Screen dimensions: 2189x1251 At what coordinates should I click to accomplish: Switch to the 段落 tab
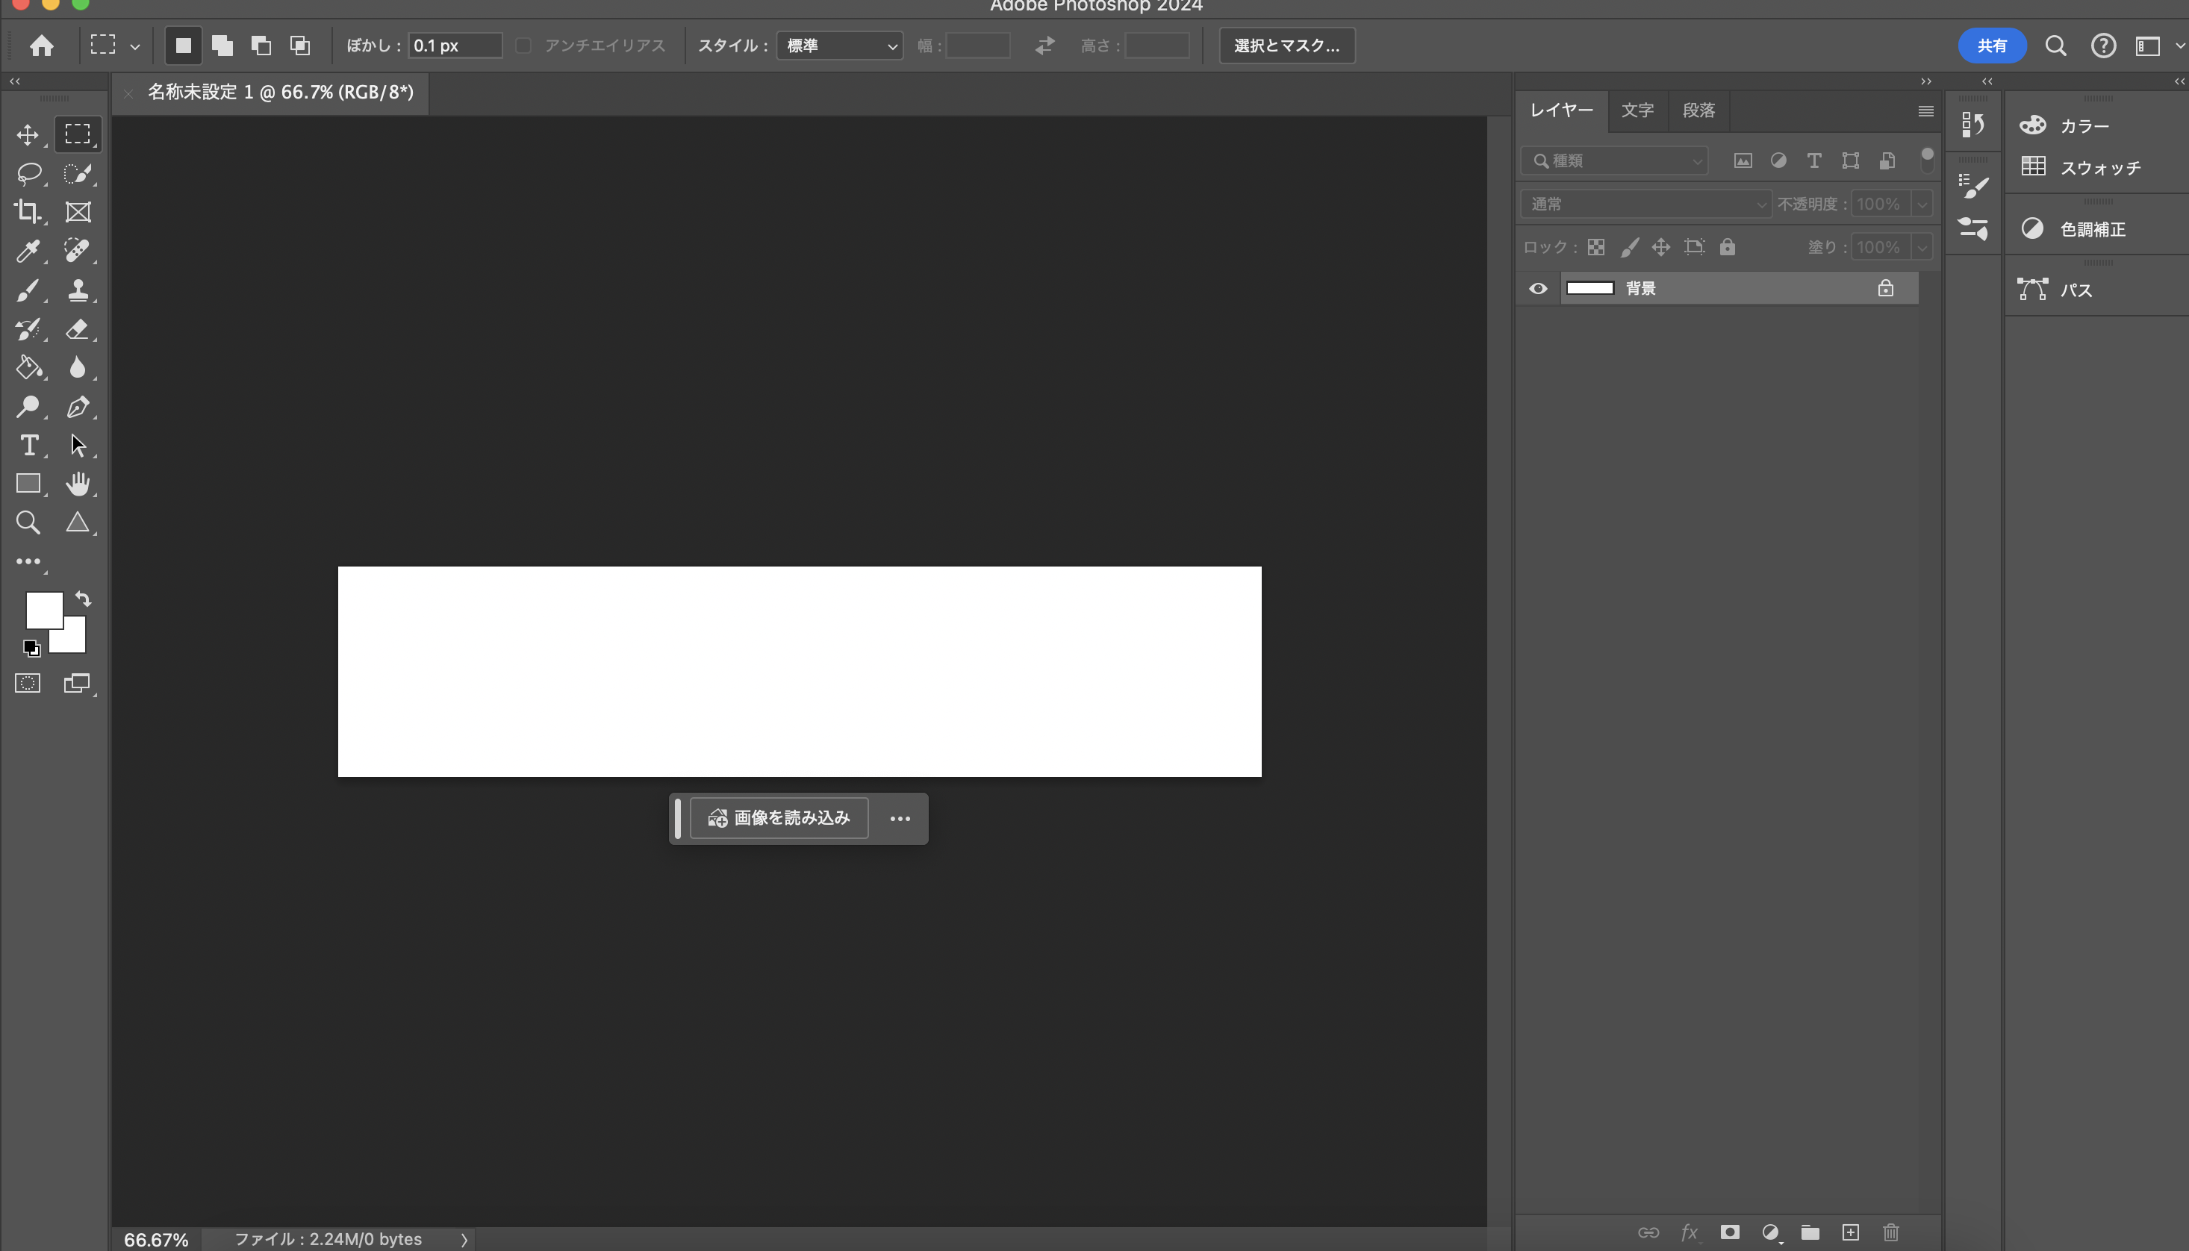coord(1698,110)
